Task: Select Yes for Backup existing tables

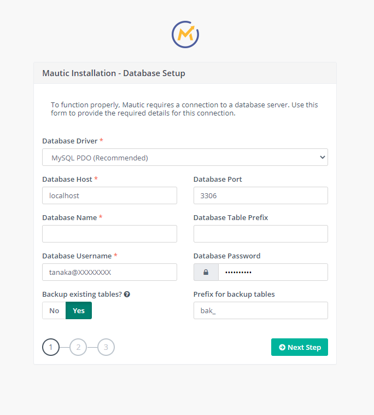Action: coord(79,310)
